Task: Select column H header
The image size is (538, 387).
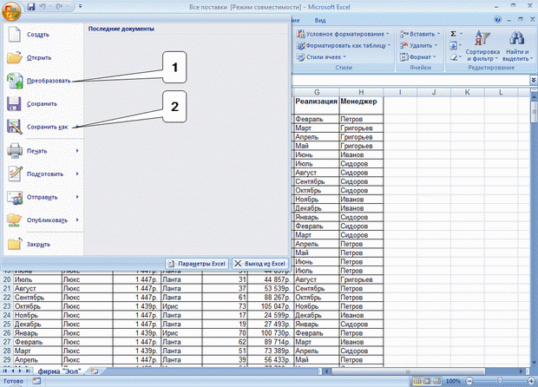Action: click(x=361, y=92)
